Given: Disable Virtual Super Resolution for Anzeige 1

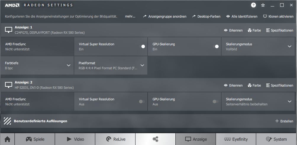Looking at the screenshot, I should (x=142, y=46).
